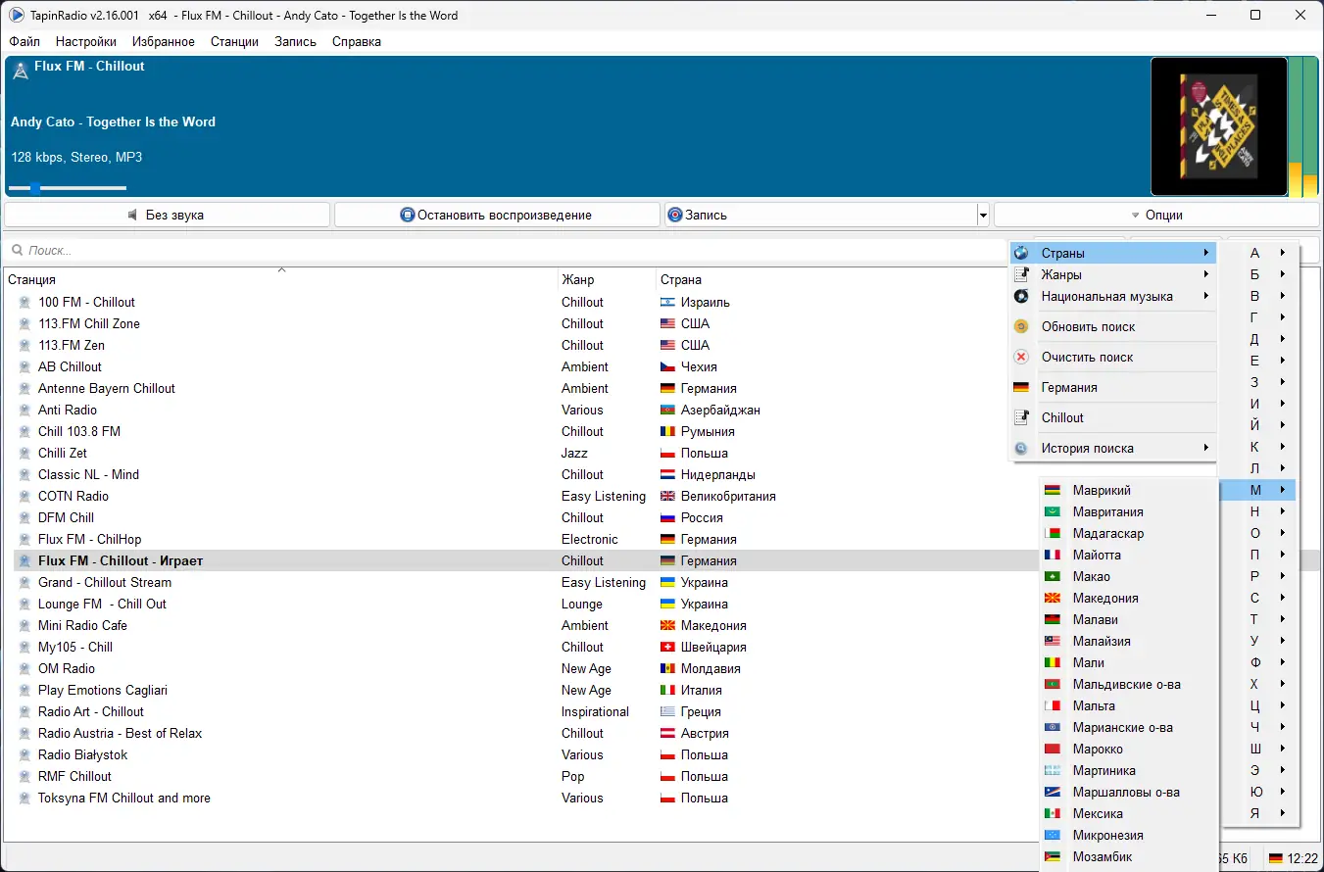Click the German flag icon beside Германия in the menu
The height and width of the screenshot is (872, 1324).
pyautogui.click(x=1021, y=387)
